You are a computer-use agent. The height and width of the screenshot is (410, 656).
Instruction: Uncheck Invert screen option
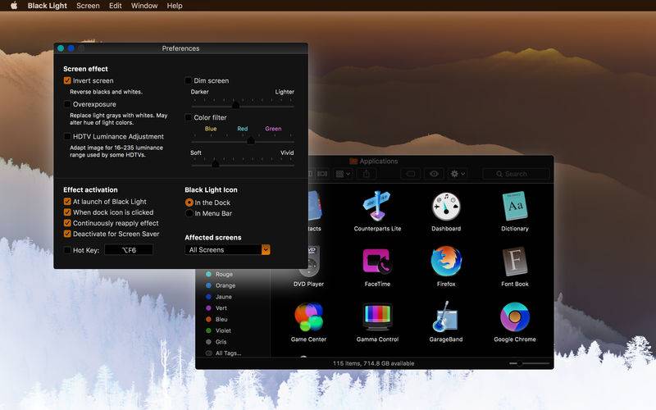(67, 80)
